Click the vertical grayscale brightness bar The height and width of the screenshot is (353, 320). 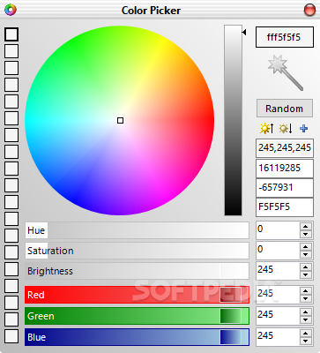234,120
